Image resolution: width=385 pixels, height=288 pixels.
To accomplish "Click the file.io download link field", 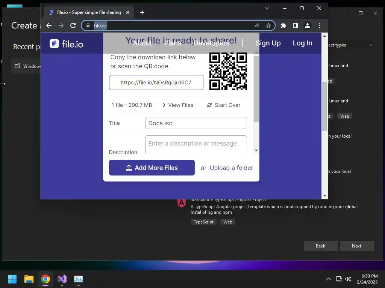I will [x=156, y=82].
